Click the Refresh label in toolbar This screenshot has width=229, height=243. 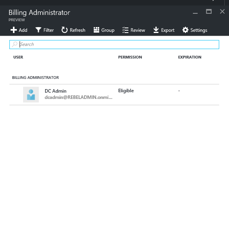(77, 30)
